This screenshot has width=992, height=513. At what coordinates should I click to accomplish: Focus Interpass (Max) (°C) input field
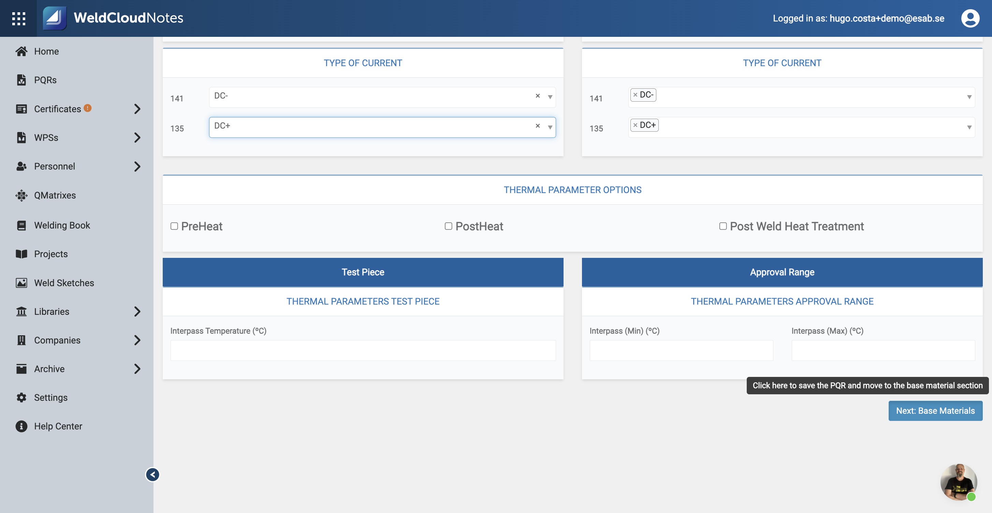(x=883, y=350)
